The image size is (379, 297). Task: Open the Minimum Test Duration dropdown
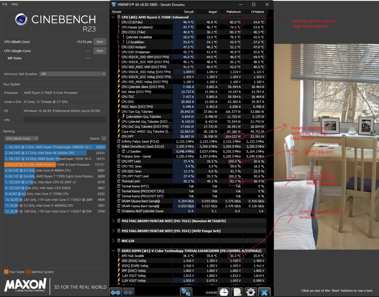pos(73,74)
